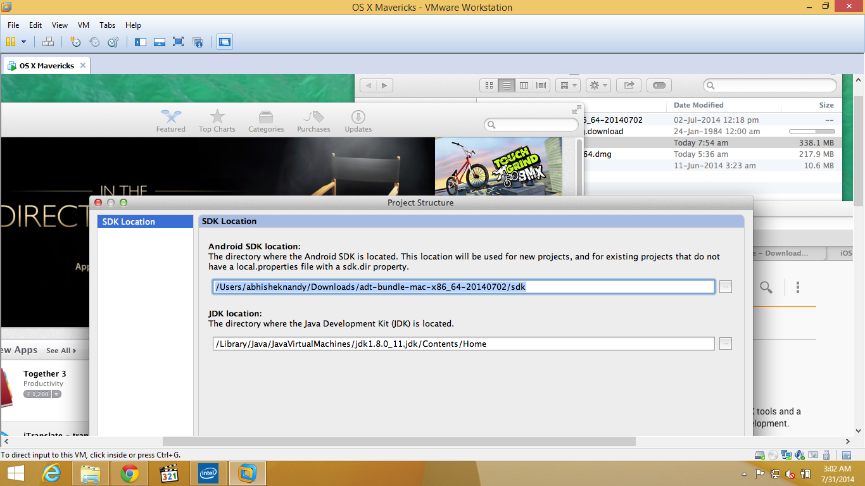The width and height of the screenshot is (865, 486).
Task: Click the ₹1,200 price button for Together 3
Action: [37, 394]
